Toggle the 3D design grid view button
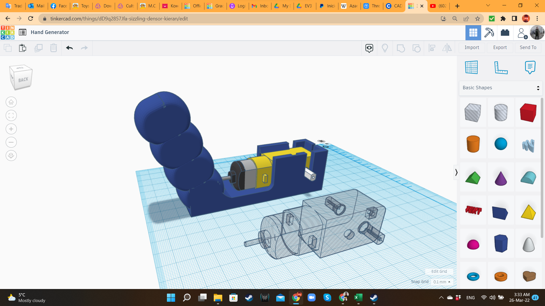The width and height of the screenshot is (545, 306). point(473,33)
